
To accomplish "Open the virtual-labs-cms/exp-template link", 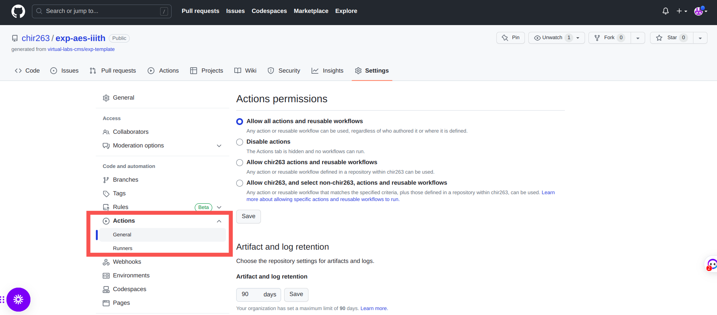I will click(x=81, y=49).
